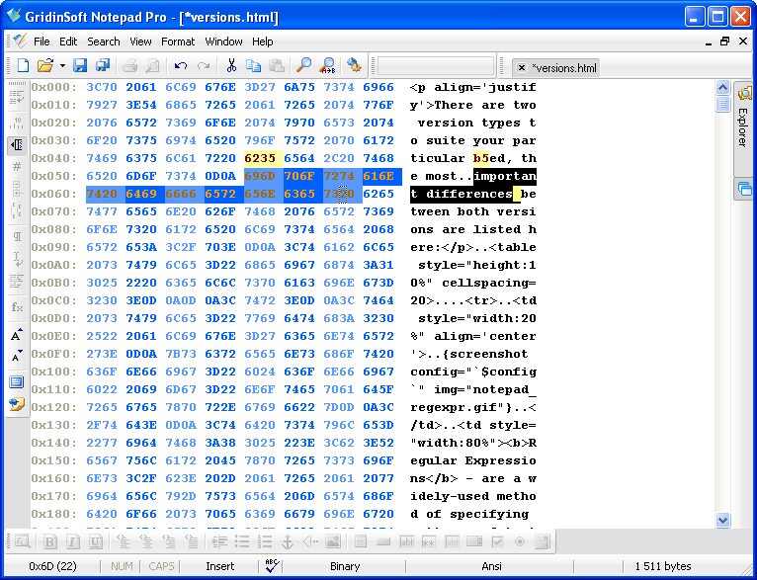Click the windows panel icon below Explorer
Image resolution: width=757 pixels, height=580 pixels.
pos(745,189)
